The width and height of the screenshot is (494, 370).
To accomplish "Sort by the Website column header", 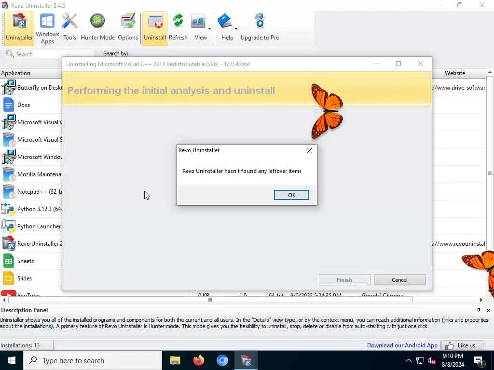I will click(454, 73).
